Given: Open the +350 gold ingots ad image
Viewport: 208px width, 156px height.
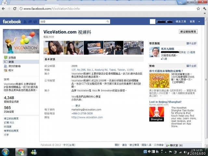Looking at the screenshot, I should [159, 81].
